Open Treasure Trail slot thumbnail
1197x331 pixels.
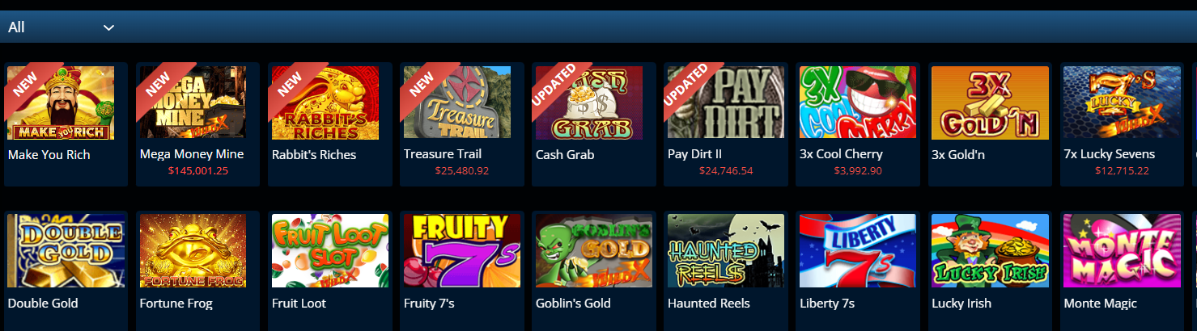(457, 103)
